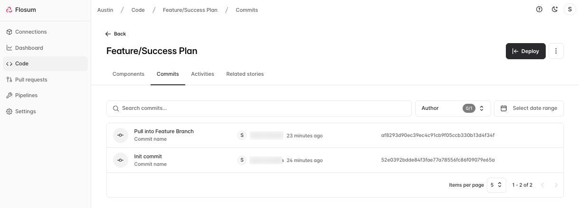Click the Flosum logo icon
The width and height of the screenshot is (579, 208).
(x=9, y=10)
